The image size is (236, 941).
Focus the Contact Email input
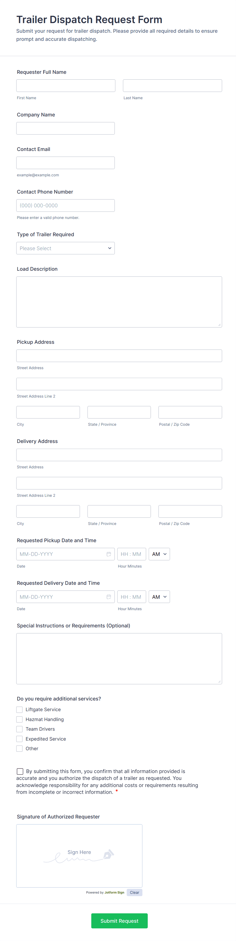click(x=65, y=163)
